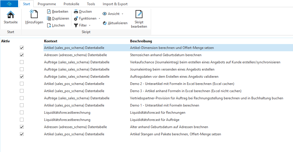Click the Bearbeiten edit icon

49,12
